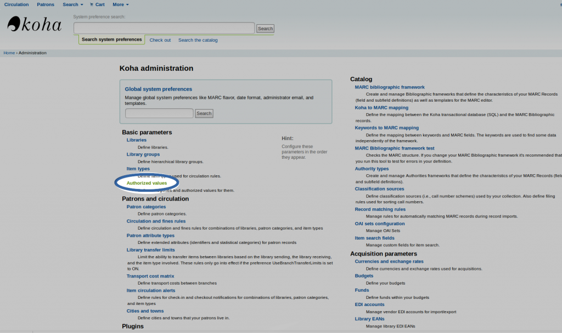Click 'Koha administration' heading
562x333 pixels.
coord(156,68)
